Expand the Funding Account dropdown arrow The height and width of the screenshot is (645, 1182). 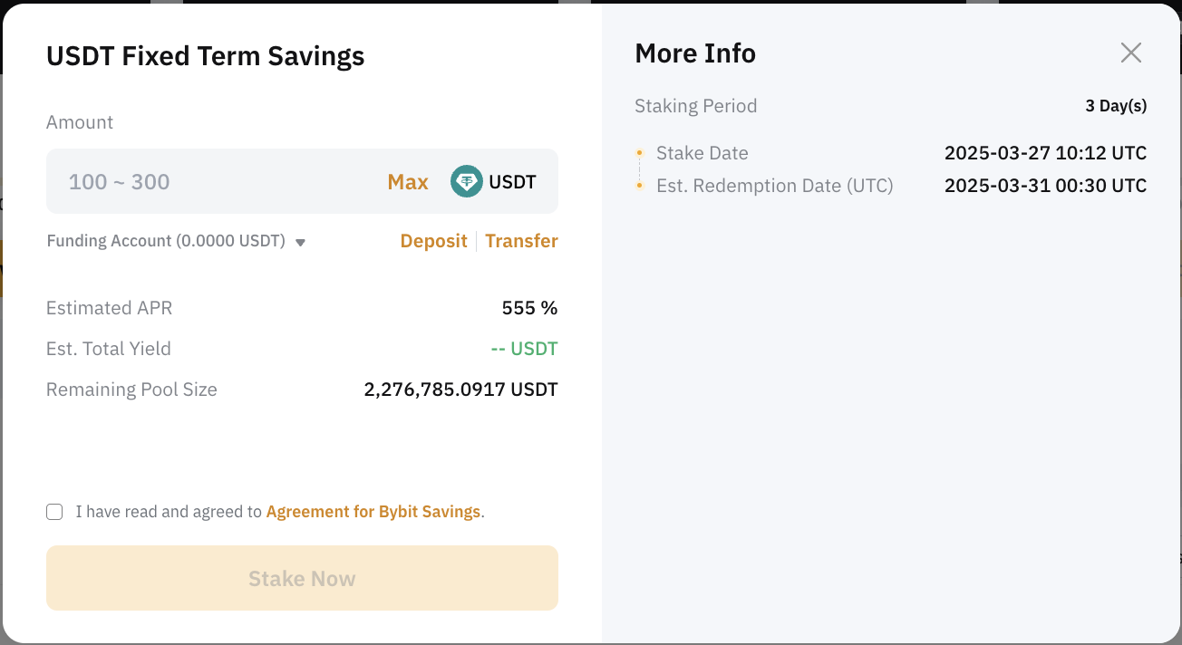[300, 242]
